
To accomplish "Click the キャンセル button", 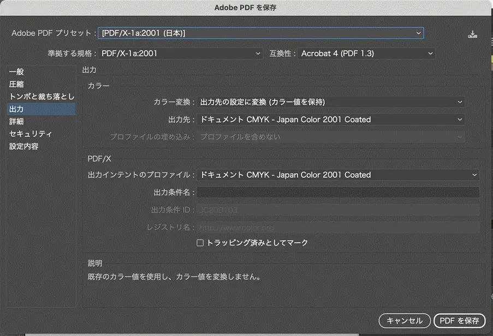I will click(404, 321).
